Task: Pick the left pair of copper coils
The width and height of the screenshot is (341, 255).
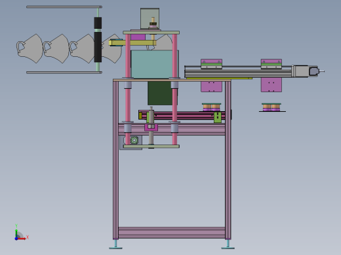Action: click(x=211, y=107)
